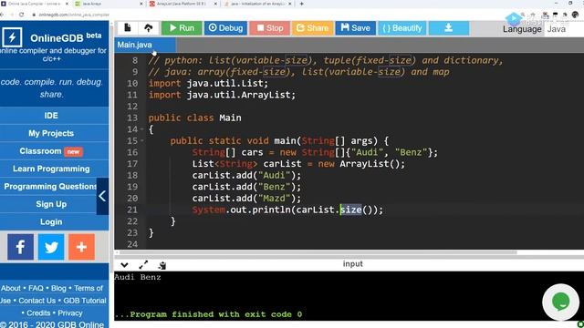Click the 'Audi Benz' console output

(x=138, y=277)
